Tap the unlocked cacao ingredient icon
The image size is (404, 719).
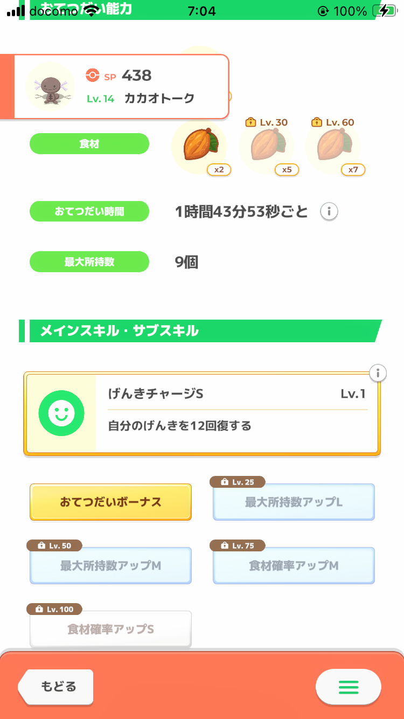pyautogui.click(x=199, y=145)
